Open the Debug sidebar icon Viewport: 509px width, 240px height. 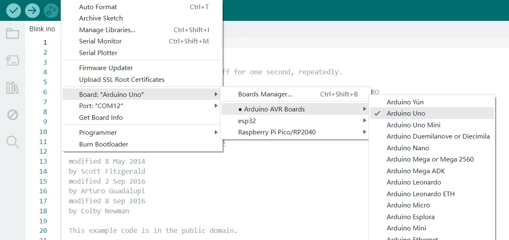[13, 114]
